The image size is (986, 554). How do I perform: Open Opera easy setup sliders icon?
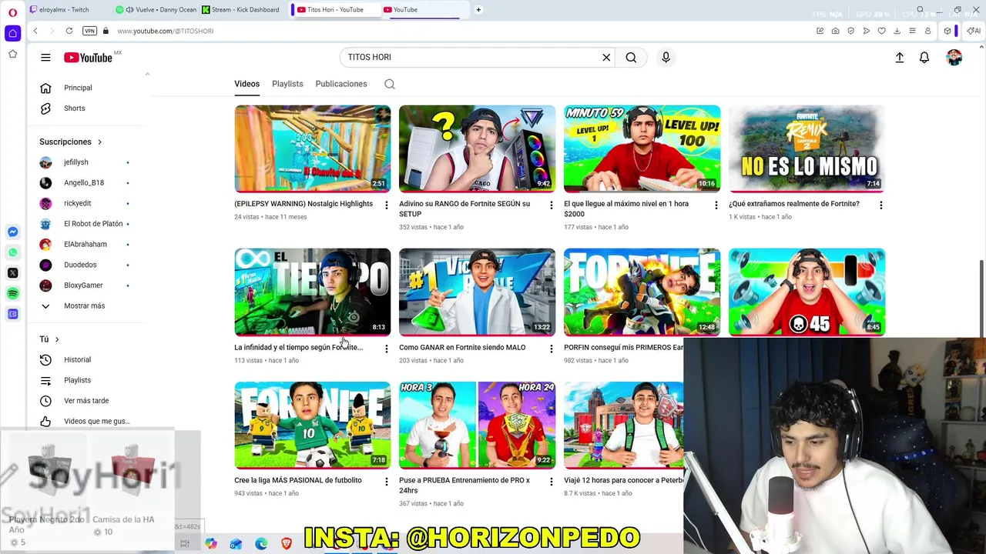(x=913, y=31)
